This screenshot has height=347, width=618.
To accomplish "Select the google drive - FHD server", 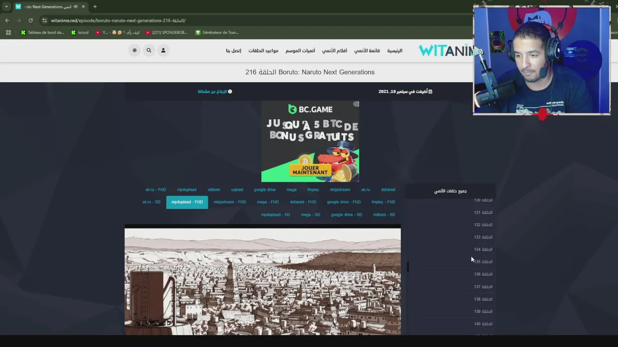I will click(x=344, y=202).
